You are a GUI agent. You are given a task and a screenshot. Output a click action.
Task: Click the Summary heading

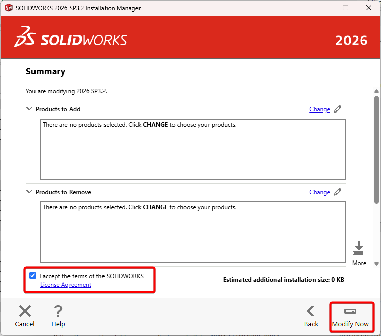(x=46, y=71)
